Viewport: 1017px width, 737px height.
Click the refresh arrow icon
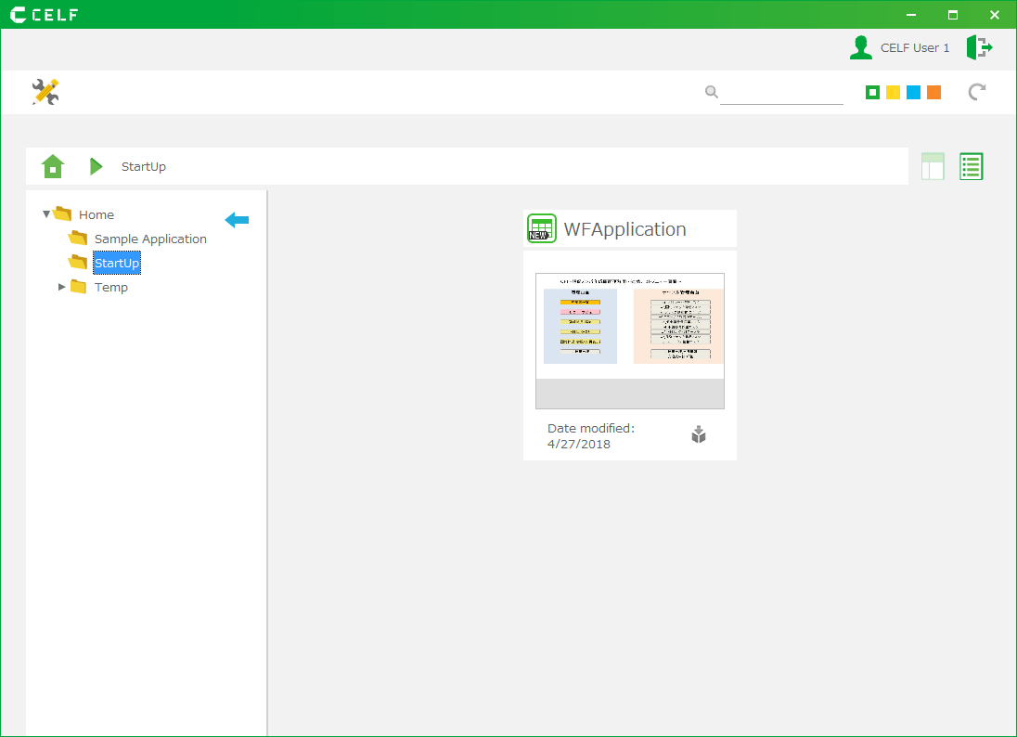pyautogui.click(x=976, y=92)
